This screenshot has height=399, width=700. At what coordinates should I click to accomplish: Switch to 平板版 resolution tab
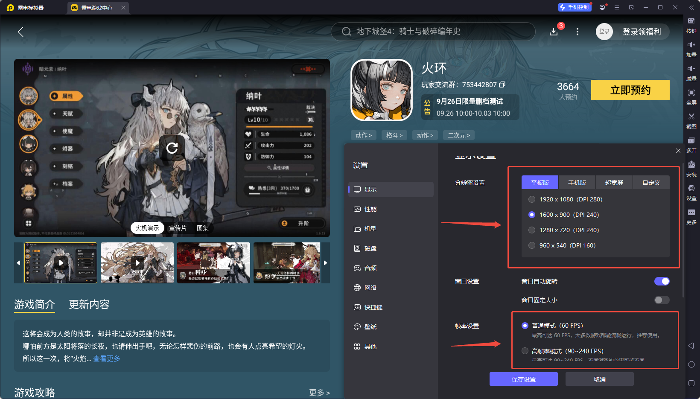click(x=540, y=183)
